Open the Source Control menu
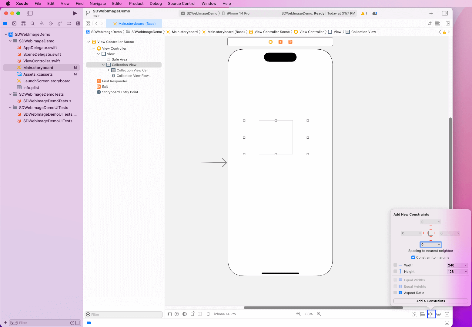 coord(181,4)
